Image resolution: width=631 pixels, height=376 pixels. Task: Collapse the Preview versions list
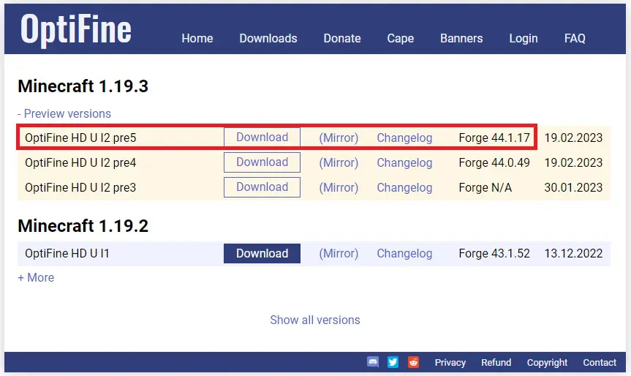click(x=64, y=113)
